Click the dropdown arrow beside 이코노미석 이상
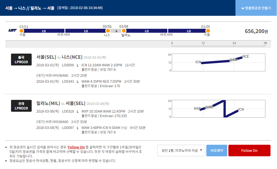Image resolution: width=277 pixels, height=169 pixels. (x=201, y=150)
